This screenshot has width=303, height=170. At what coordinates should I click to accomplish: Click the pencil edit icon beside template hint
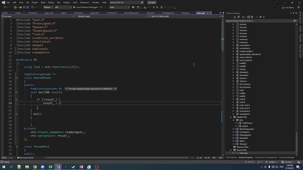click(x=116, y=89)
